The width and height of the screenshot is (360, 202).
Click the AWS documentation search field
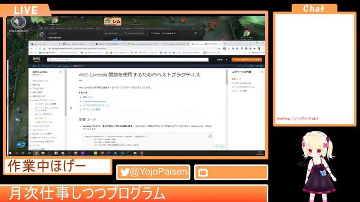(x=128, y=59)
